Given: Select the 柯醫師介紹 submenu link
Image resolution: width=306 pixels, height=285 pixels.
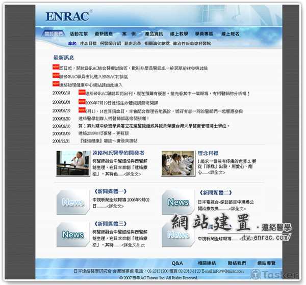Looking at the screenshot, I should pyautogui.click(x=111, y=43).
